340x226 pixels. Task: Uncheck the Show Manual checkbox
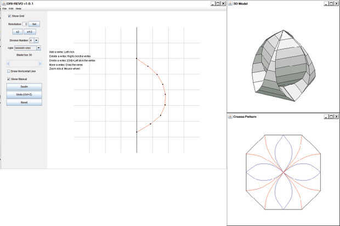pyautogui.click(x=9, y=79)
